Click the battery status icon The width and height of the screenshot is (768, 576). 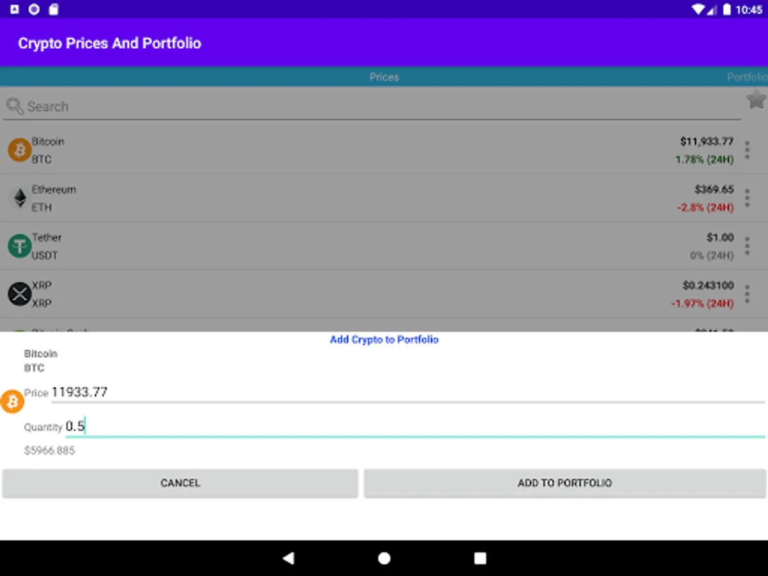tap(727, 10)
